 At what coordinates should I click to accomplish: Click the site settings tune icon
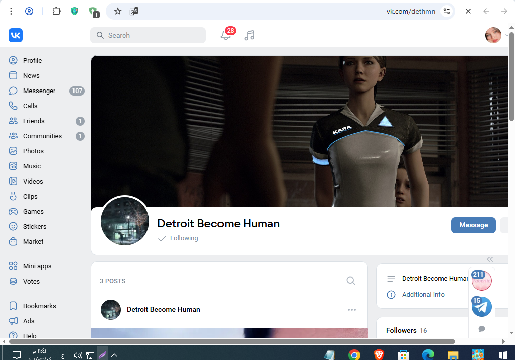tap(447, 11)
